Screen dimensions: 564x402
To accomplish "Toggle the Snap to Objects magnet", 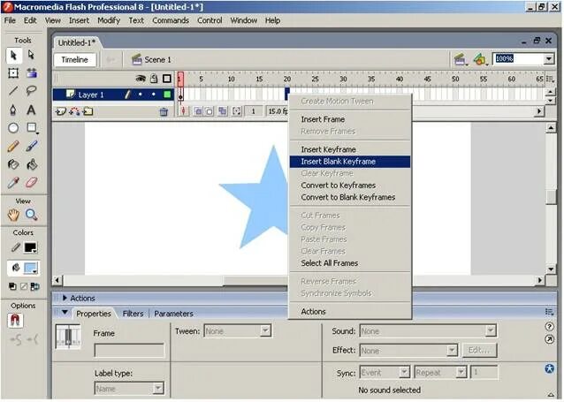I will click(15, 320).
